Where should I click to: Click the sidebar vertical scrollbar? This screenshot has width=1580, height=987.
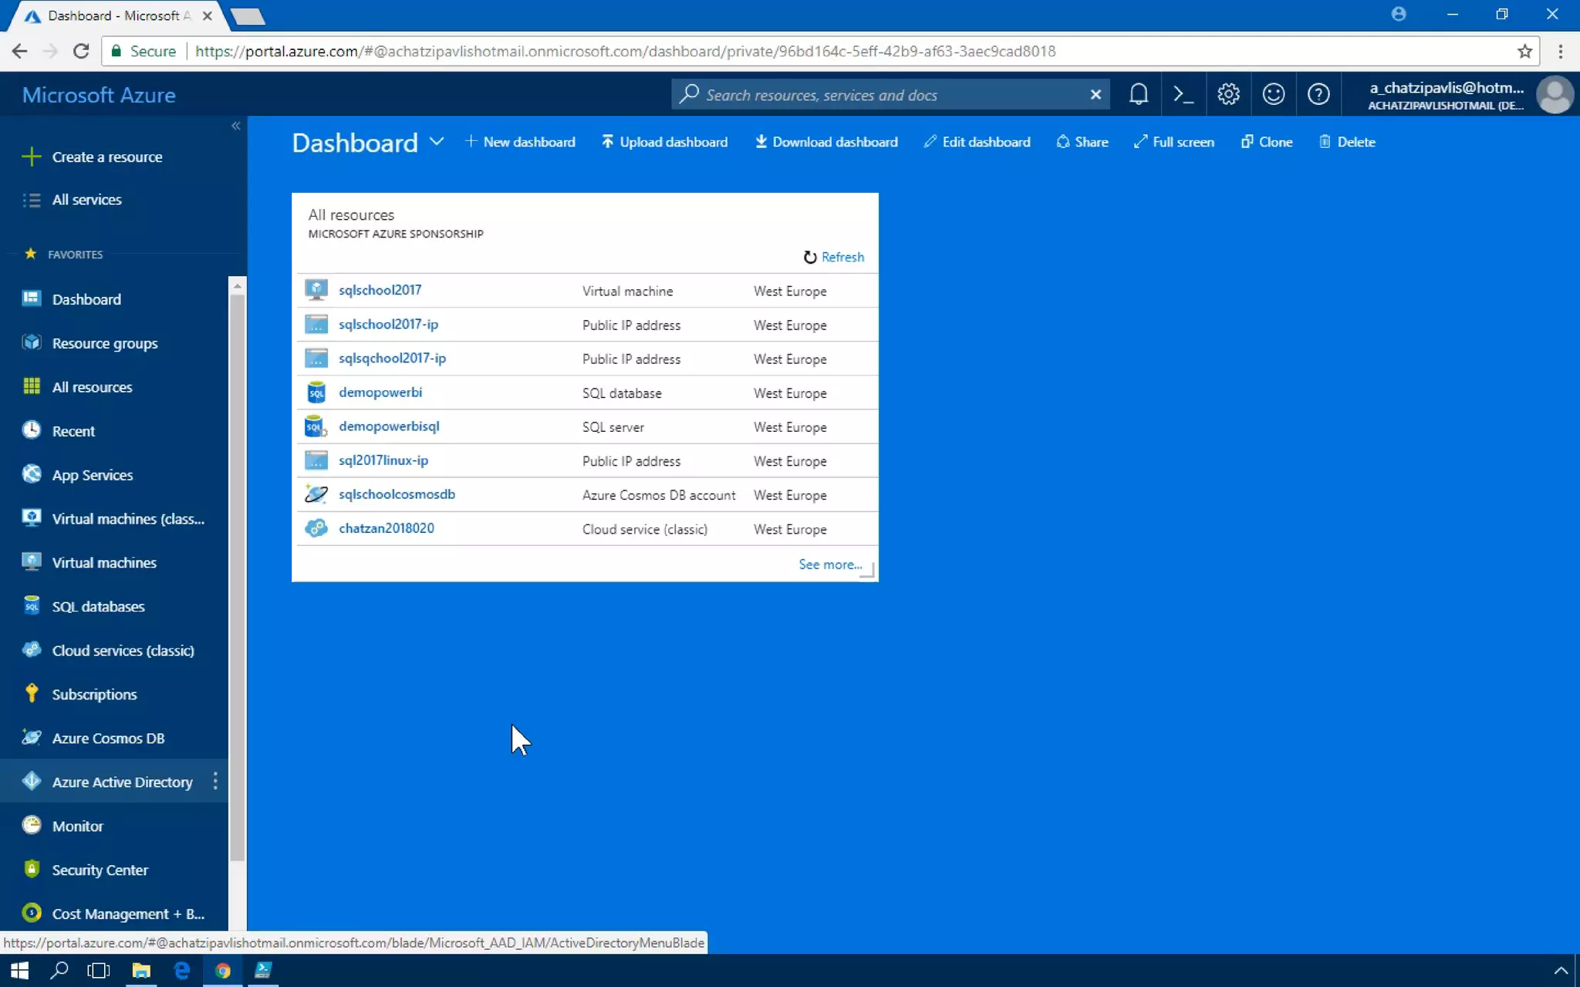click(237, 578)
